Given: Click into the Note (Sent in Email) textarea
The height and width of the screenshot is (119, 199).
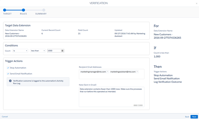Looking at the screenshot, I should click(111, 97).
